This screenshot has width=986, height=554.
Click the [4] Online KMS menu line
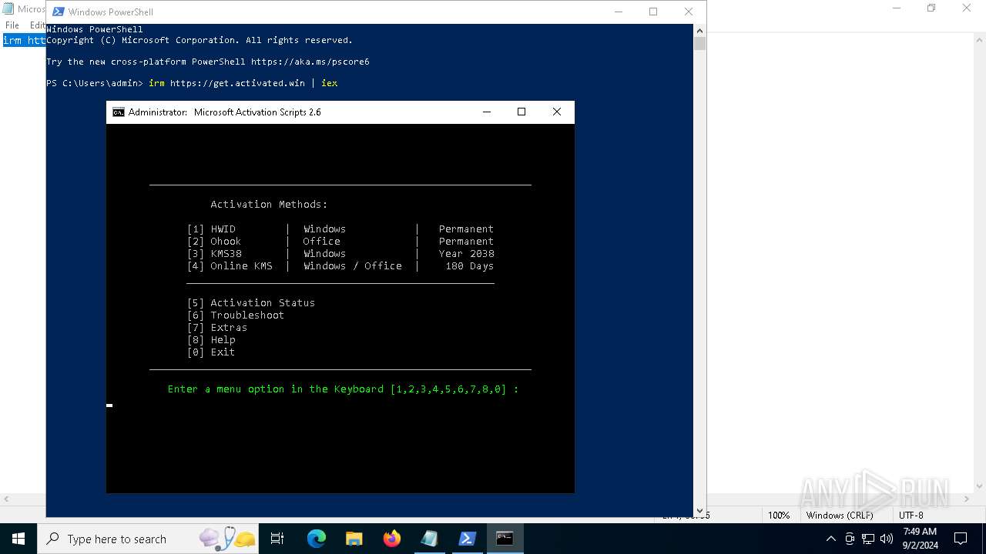tap(340, 265)
